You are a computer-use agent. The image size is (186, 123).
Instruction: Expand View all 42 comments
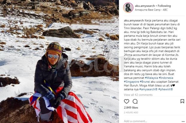tap(138, 95)
